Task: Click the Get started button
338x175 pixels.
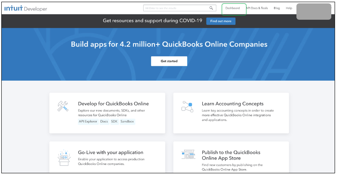Action: tap(169, 61)
